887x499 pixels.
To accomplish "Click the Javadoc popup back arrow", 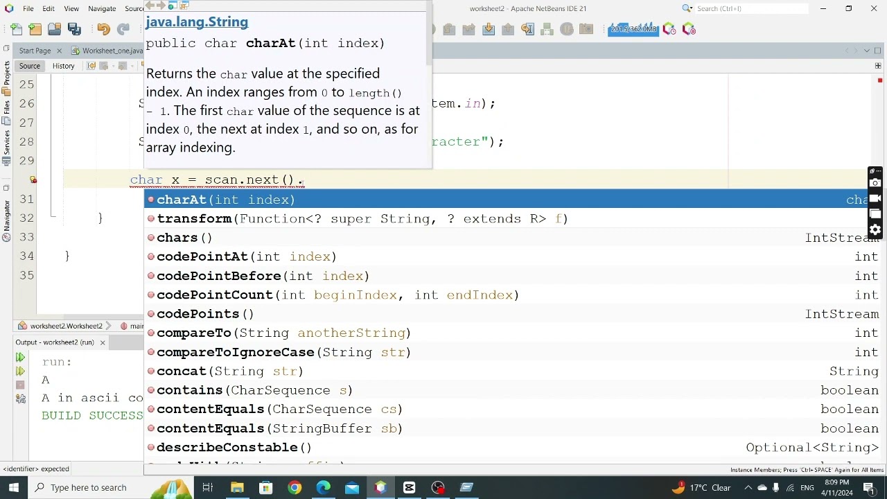I will (x=150, y=6).
